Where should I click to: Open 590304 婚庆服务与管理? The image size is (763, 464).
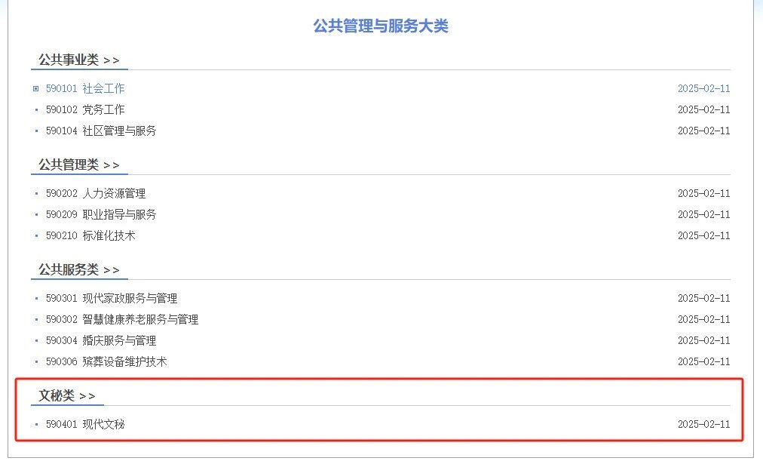[x=101, y=340]
